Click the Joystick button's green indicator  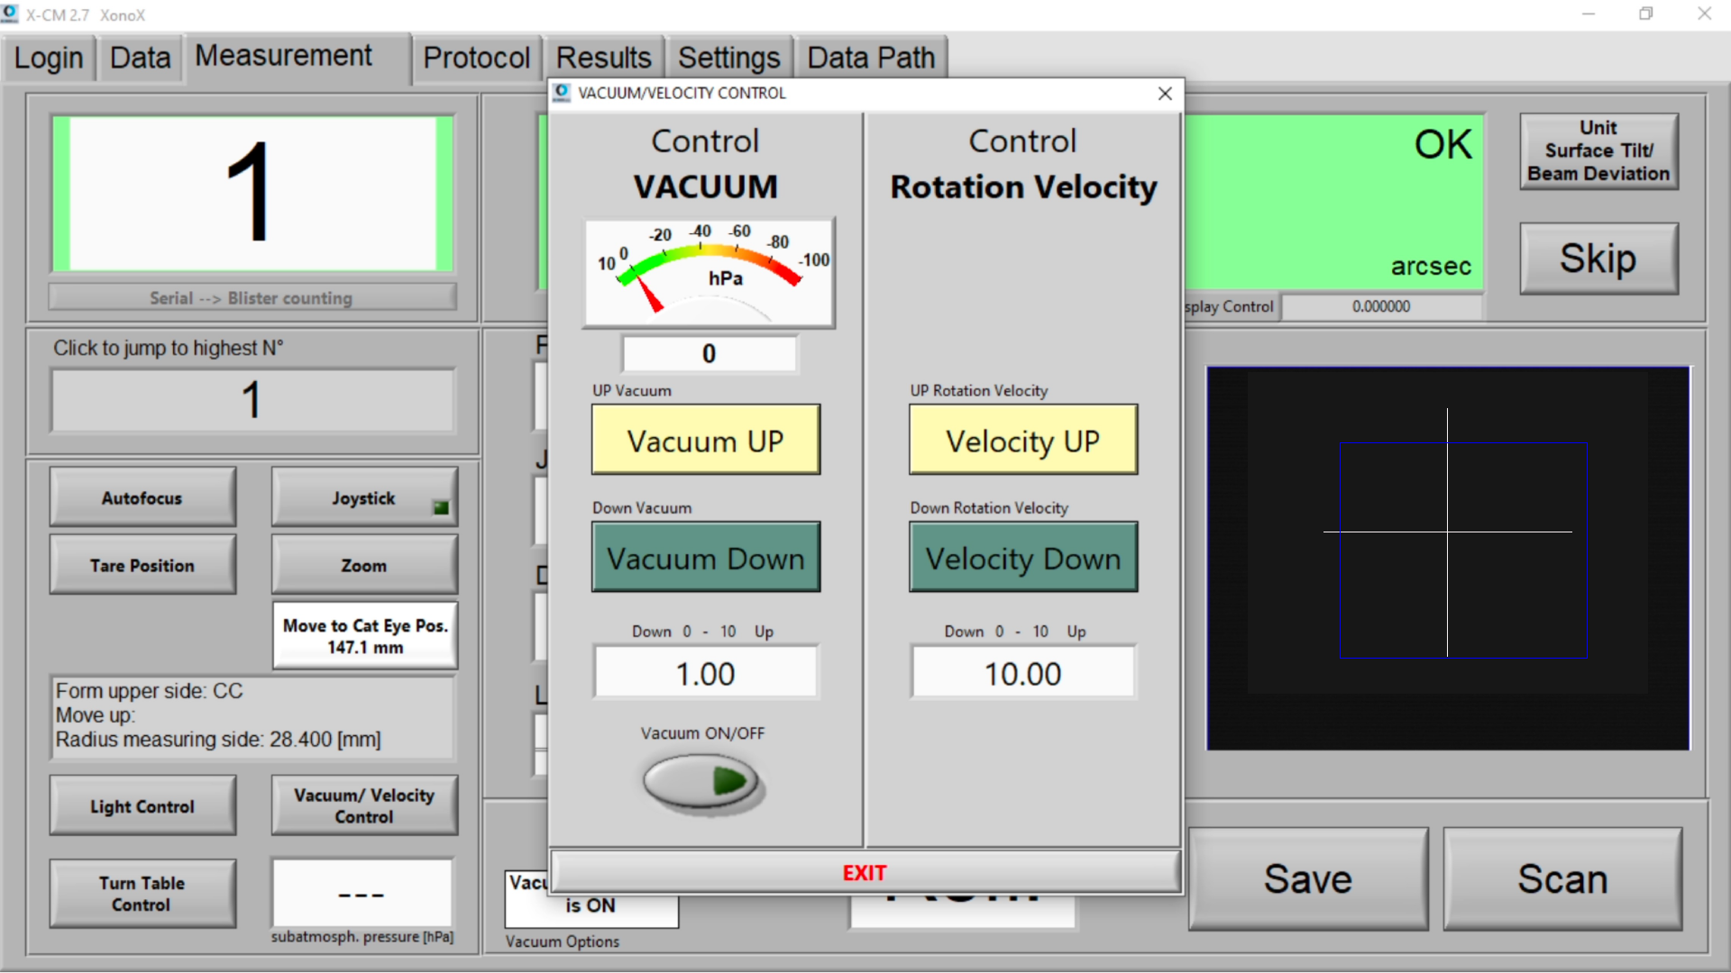coord(441,508)
